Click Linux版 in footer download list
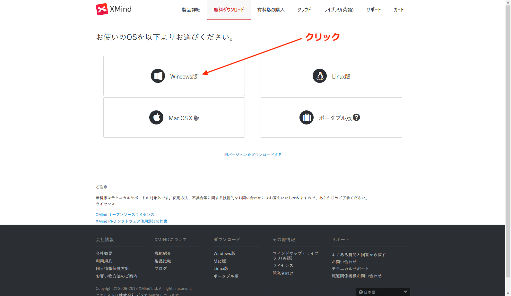511x296 pixels. pyautogui.click(x=221, y=268)
